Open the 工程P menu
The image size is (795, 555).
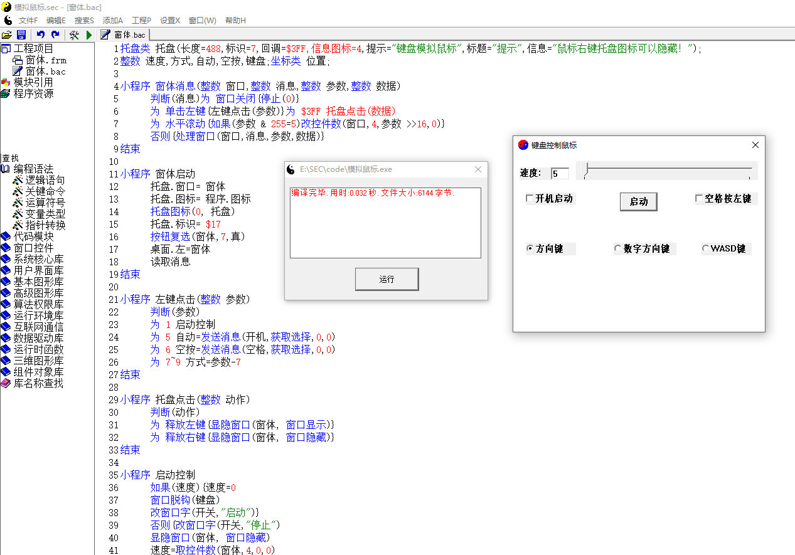141,21
